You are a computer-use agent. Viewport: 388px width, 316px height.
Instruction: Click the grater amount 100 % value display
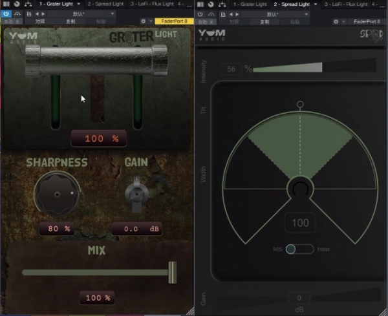point(99,138)
